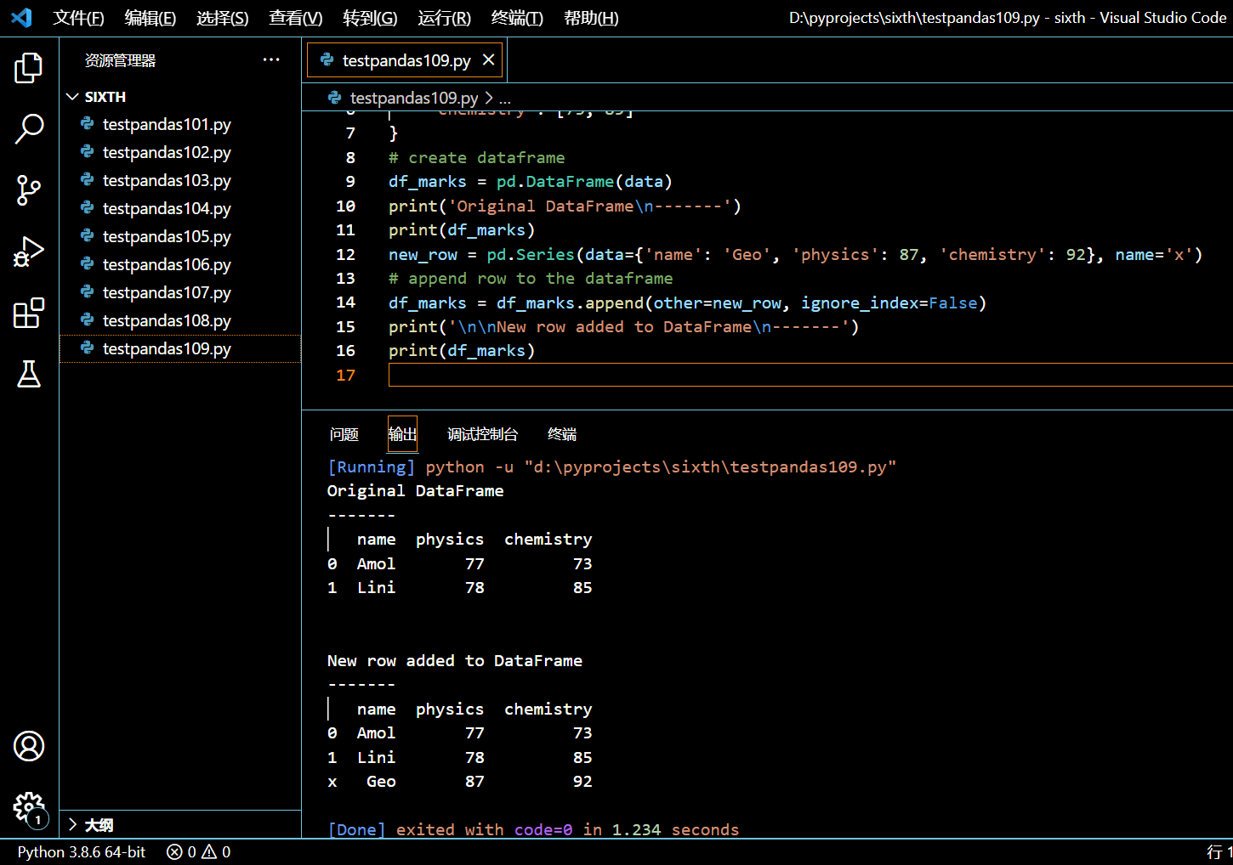
Task: Open the 查看(V) menu
Action: pos(296,18)
